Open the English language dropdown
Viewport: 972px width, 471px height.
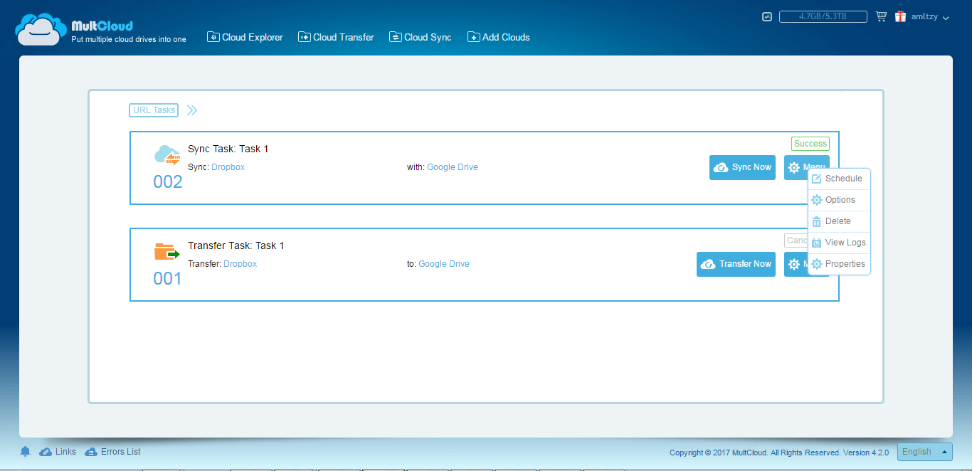[924, 452]
